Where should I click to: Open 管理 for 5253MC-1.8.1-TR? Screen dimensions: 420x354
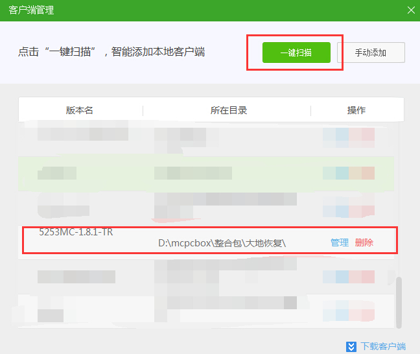pyautogui.click(x=340, y=242)
